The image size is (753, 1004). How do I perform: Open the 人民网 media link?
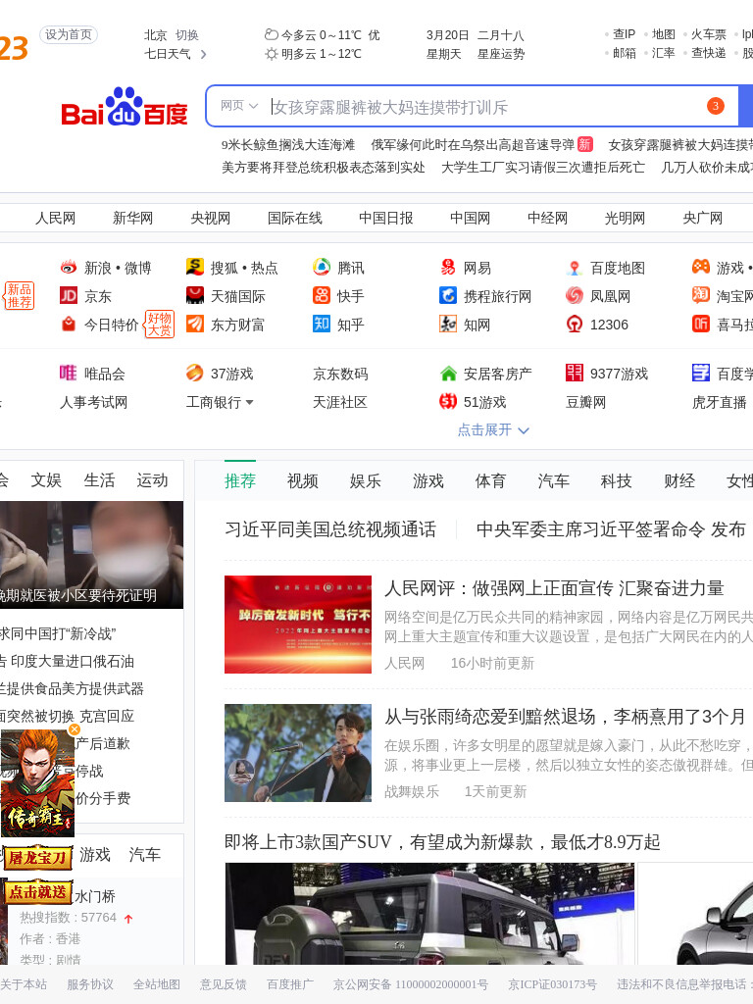(x=55, y=219)
